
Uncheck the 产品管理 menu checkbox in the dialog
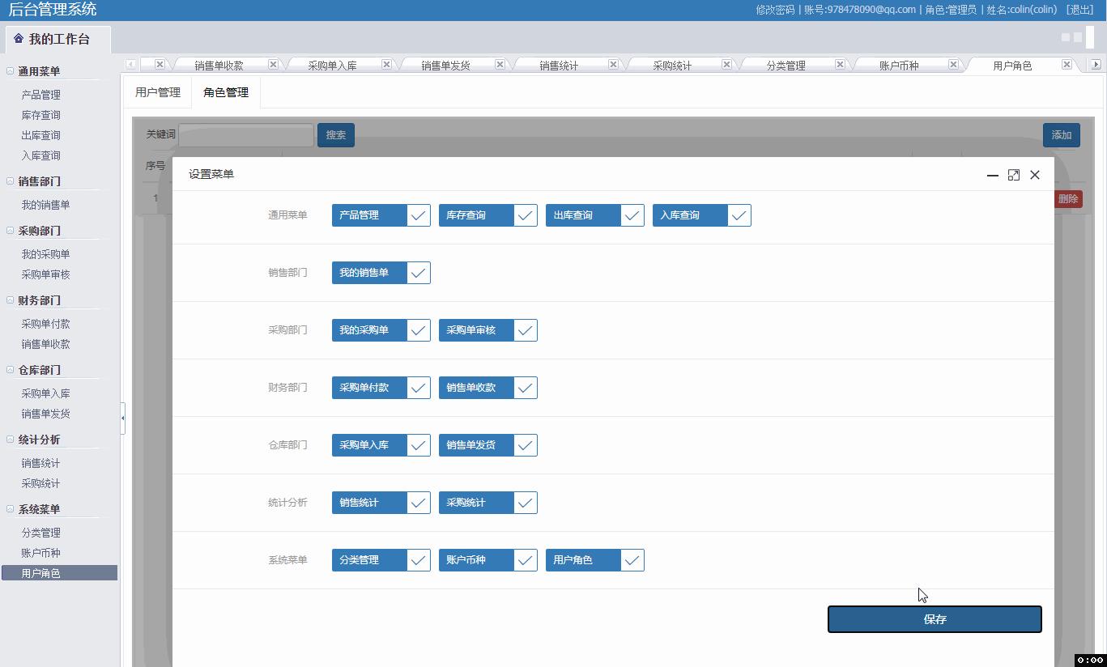[x=418, y=215]
